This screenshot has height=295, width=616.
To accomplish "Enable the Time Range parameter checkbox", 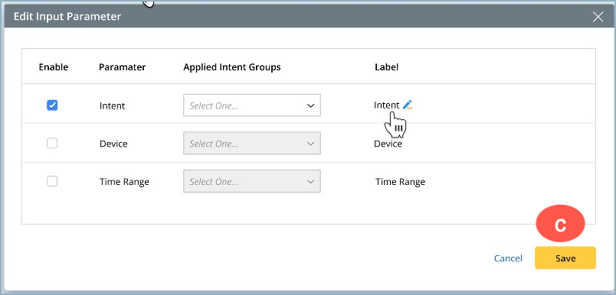I will point(52,181).
